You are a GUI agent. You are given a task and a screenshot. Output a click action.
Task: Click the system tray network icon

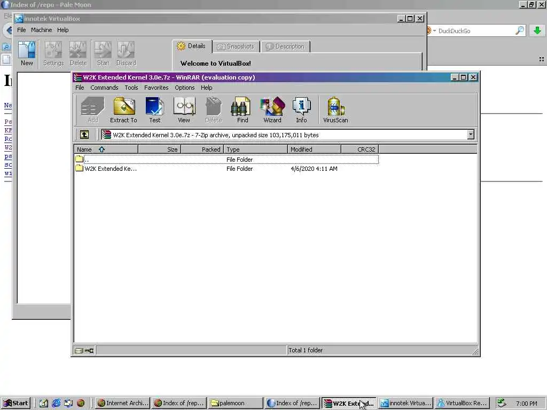coord(502,403)
